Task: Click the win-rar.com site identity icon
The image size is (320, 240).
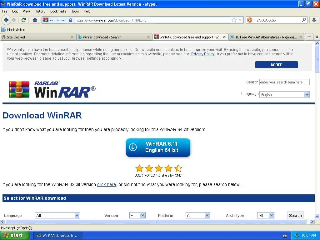Action: pos(46,20)
